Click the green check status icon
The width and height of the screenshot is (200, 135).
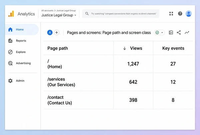pyautogui.click(x=157, y=33)
